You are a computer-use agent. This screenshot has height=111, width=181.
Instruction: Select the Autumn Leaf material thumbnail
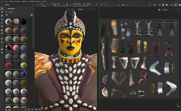point(8,22)
